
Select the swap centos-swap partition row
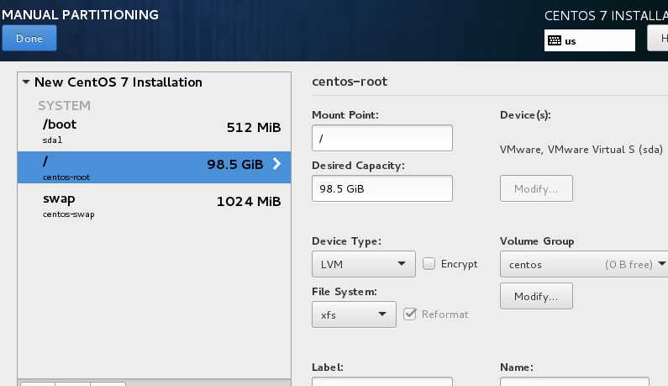point(155,205)
